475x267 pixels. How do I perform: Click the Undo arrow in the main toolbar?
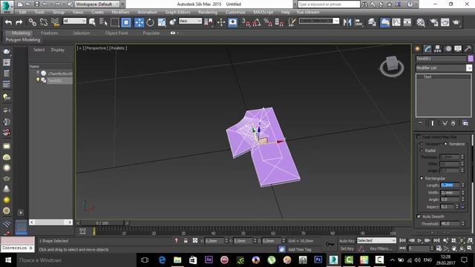8,22
